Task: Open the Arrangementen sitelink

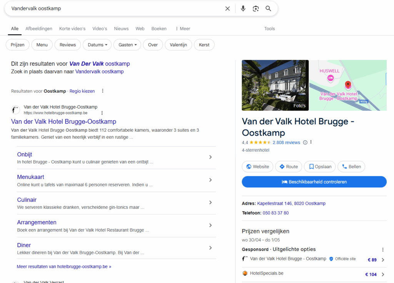Action: pos(37,223)
